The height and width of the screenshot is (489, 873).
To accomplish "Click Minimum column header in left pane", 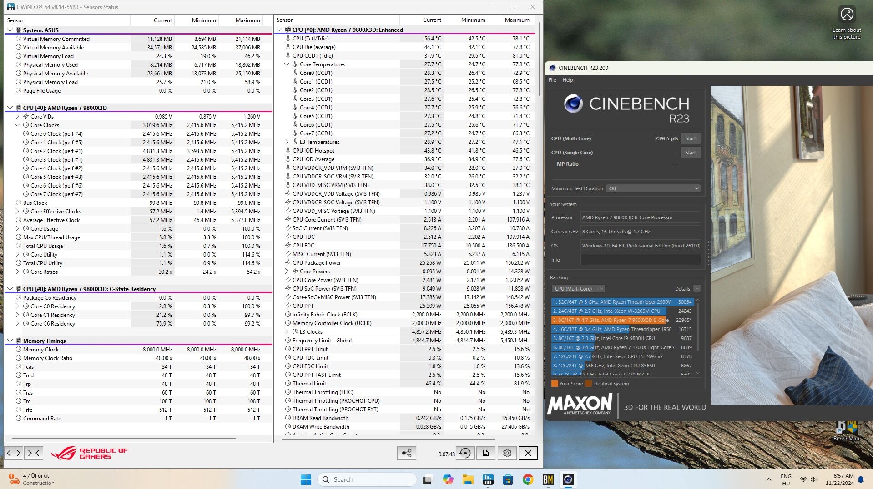I will click(x=197, y=20).
